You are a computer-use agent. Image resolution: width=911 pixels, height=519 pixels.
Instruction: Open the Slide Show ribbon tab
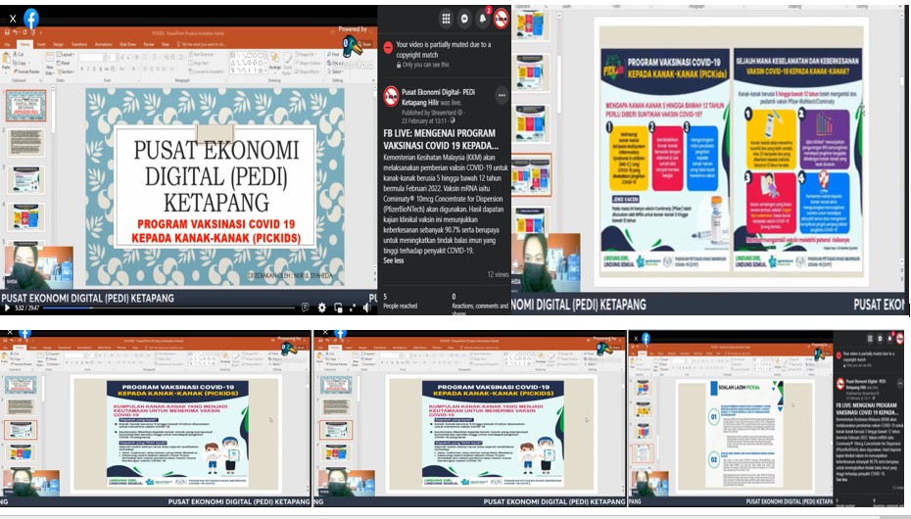pos(127,44)
